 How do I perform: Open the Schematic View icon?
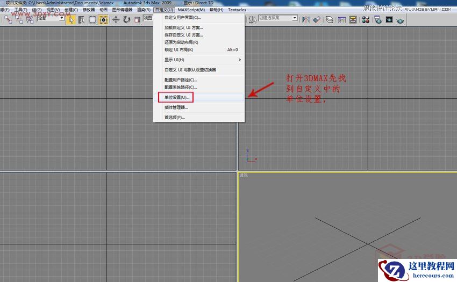pyautogui.click(x=353, y=19)
